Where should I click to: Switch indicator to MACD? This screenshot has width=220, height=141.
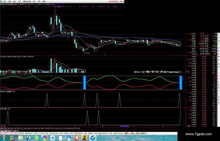click(x=13, y=128)
